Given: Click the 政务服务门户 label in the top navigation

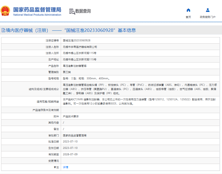Looking at the screenshot, I should pyautogui.click(x=207, y=17).
